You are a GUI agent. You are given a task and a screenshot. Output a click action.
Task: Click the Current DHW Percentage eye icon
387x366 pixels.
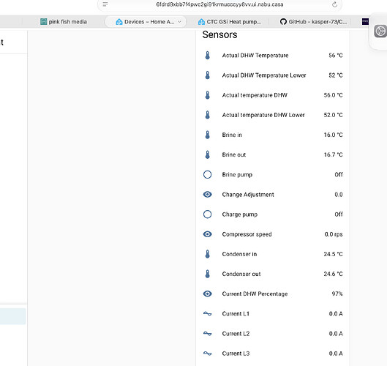(x=207, y=294)
